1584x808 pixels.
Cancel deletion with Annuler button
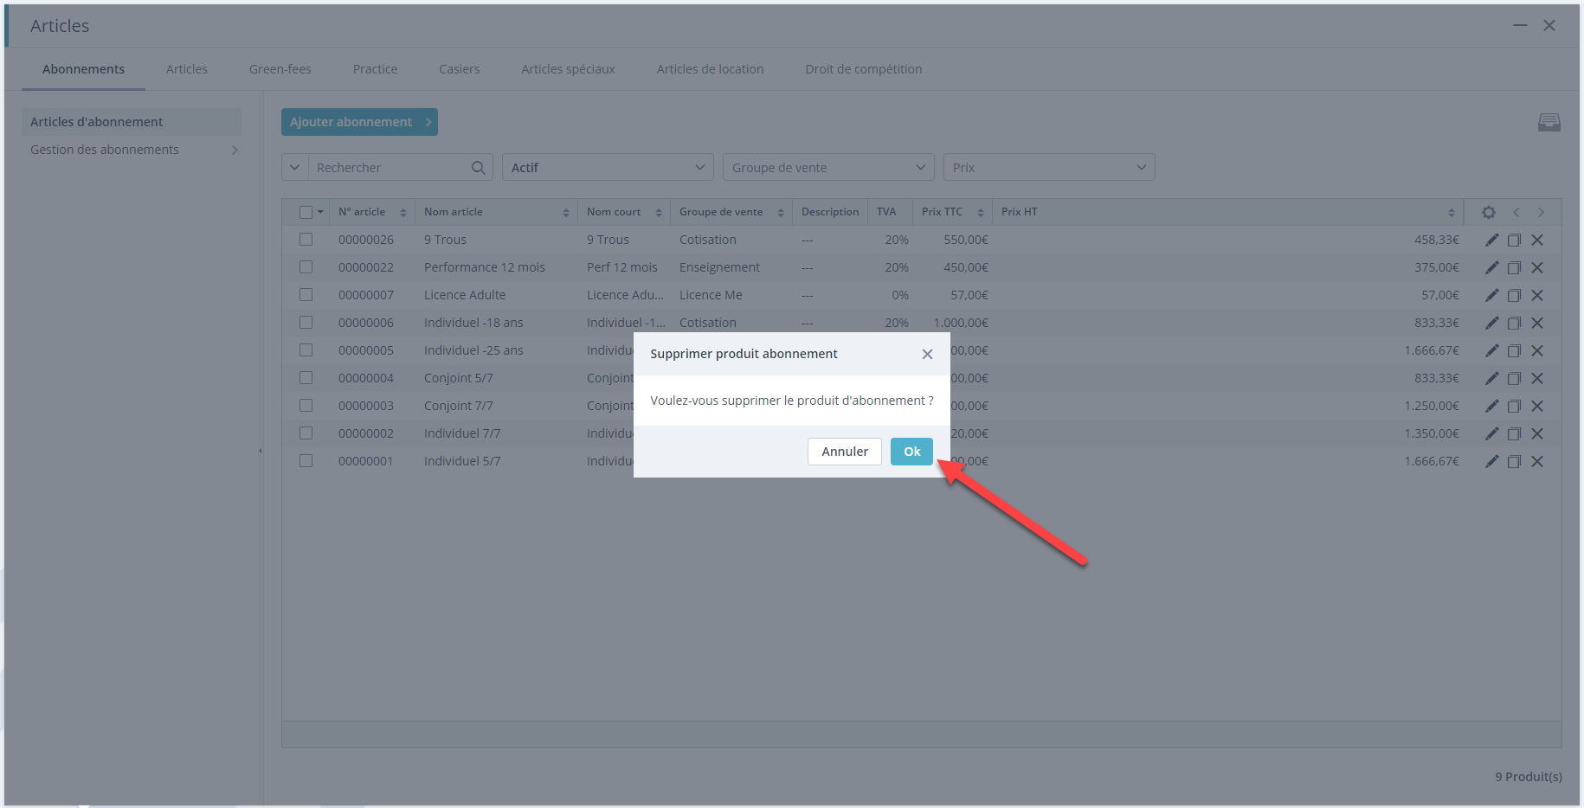pos(844,452)
